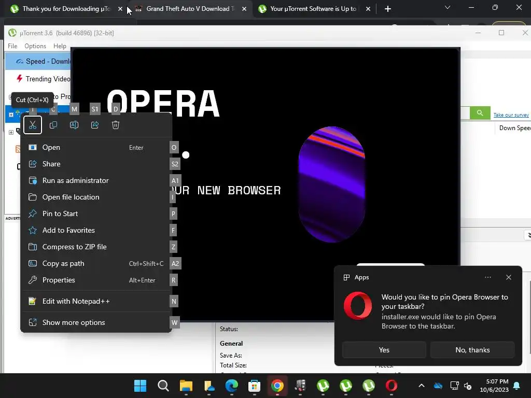Open the File menu in µTorrent
Screen dimensions: 531x398
(x=12, y=46)
